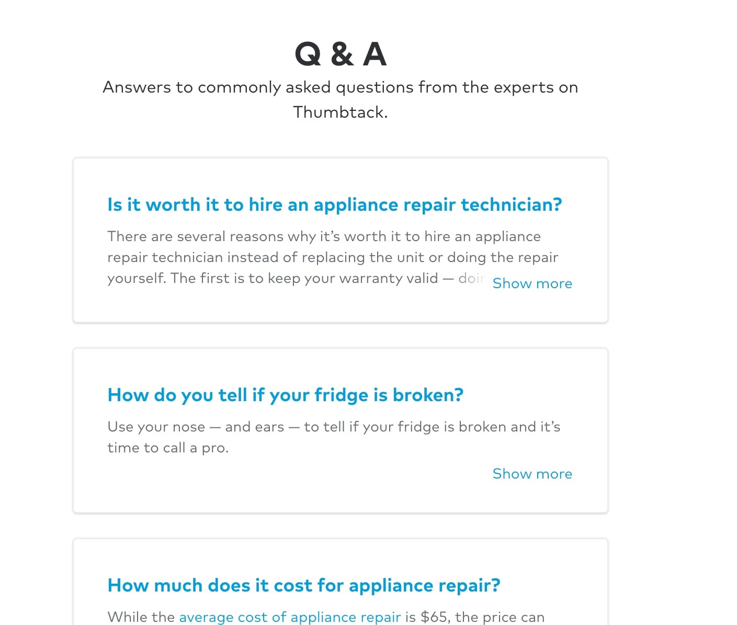Expand the appliance repair technician answer with Show more
The height and width of the screenshot is (625, 737).
532,283
